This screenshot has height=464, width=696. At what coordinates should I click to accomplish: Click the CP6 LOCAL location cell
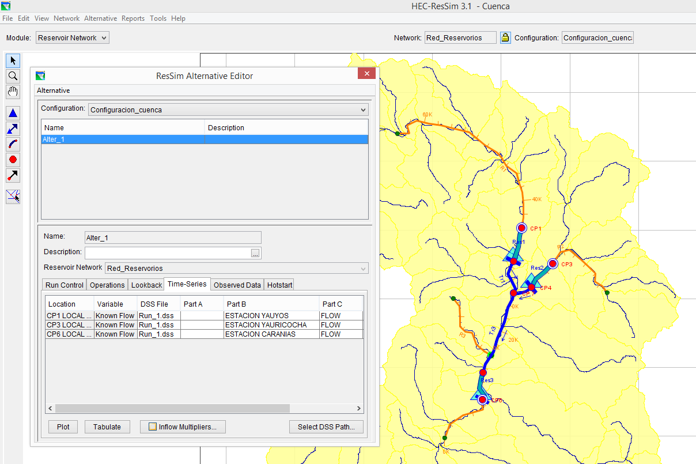[70, 334]
